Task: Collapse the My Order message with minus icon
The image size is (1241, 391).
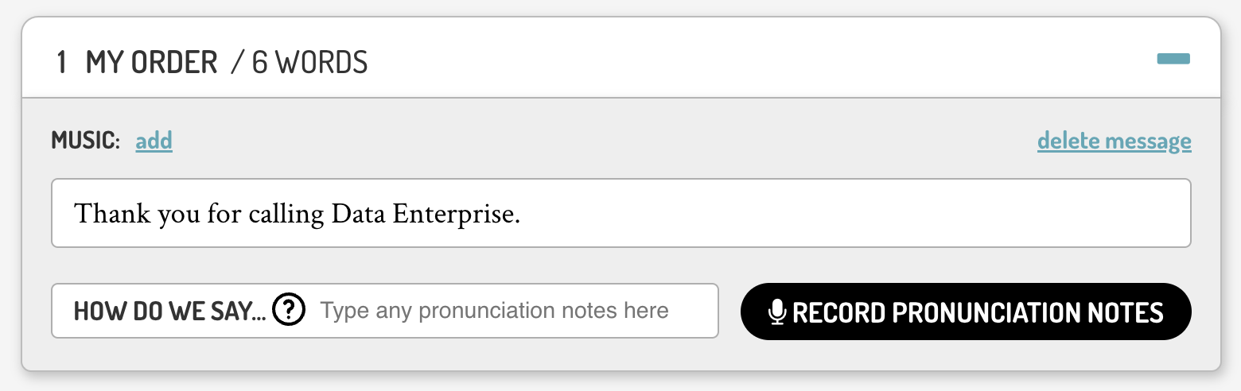Action: pos(1173,59)
